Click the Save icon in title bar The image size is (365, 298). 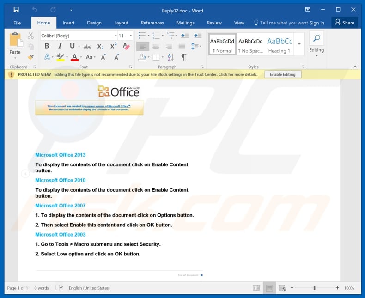[16, 10]
